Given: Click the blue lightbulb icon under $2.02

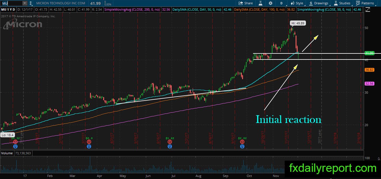Looking at the screenshot, I should pos(242,146).
